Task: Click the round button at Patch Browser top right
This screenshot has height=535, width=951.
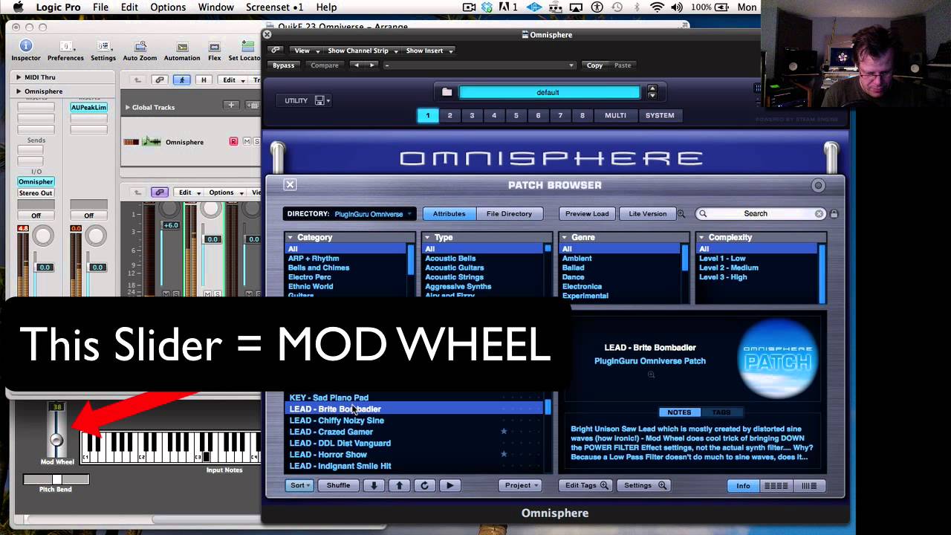Action: pyautogui.click(x=818, y=186)
